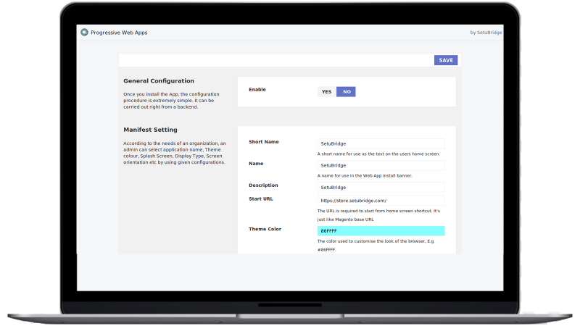
Task: Click the Start URL label
Action: pyautogui.click(x=261, y=198)
